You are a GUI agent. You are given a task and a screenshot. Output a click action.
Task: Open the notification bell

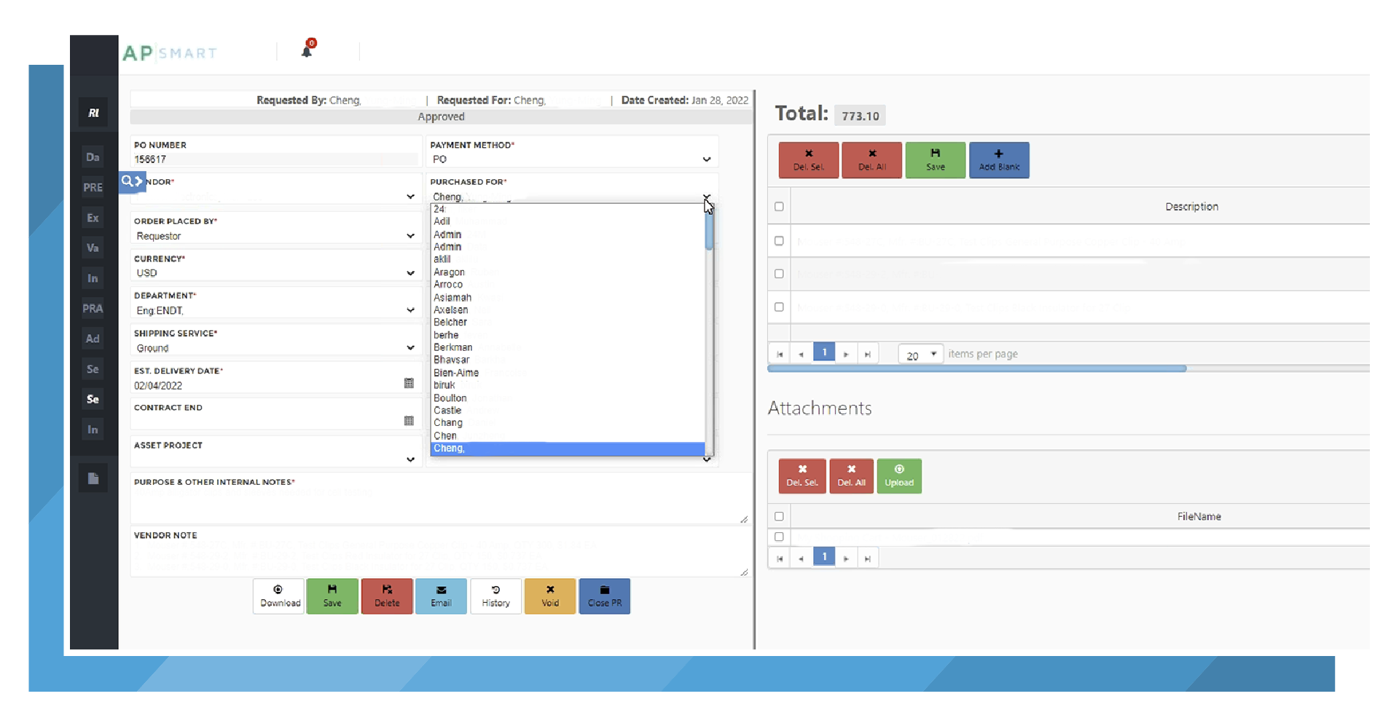coord(307,50)
